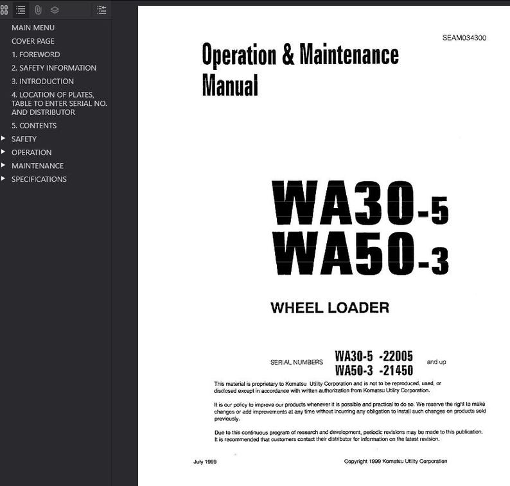Show the attachments paperclip panel
This screenshot has width=510, height=486.
[38, 10]
